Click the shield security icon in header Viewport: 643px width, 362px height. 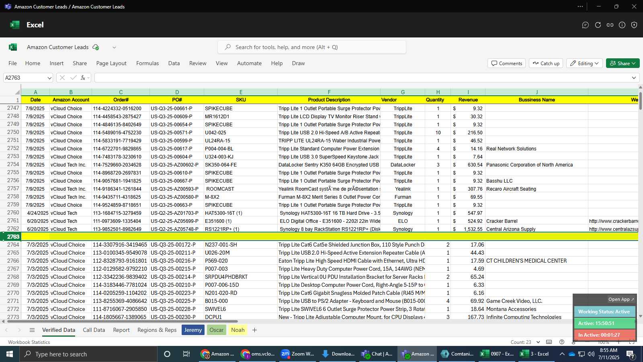634,25
